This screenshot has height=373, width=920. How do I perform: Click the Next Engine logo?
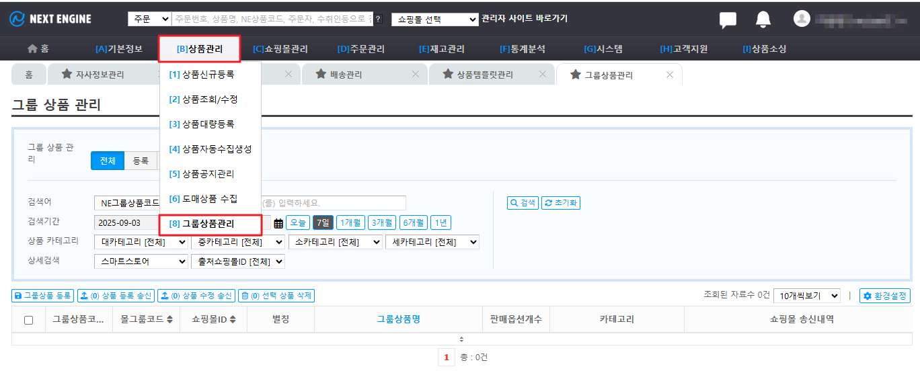click(50, 19)
